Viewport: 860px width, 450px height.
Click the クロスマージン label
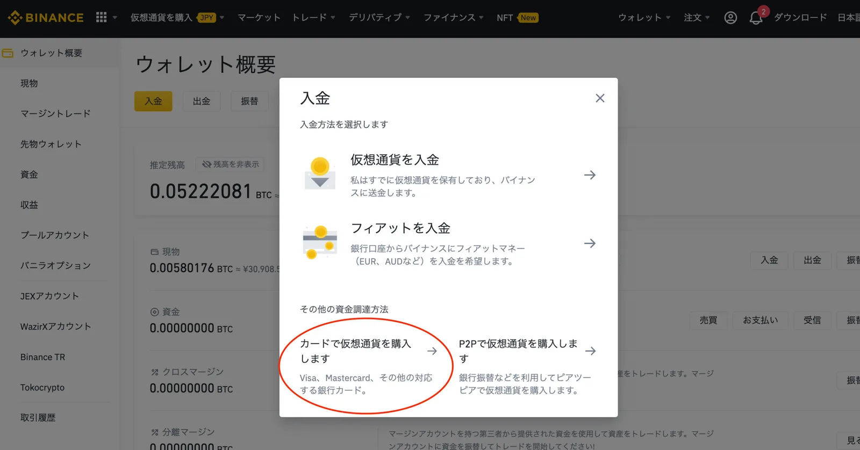[x=193, y=372]
